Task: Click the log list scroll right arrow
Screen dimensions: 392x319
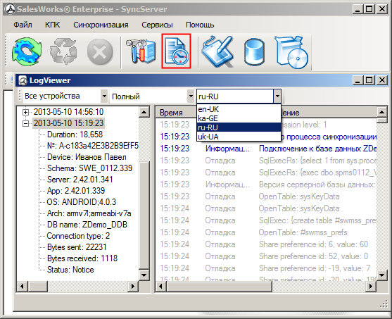Action: [x=370, y=286]
